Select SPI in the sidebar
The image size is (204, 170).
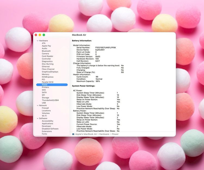[43, 95]
